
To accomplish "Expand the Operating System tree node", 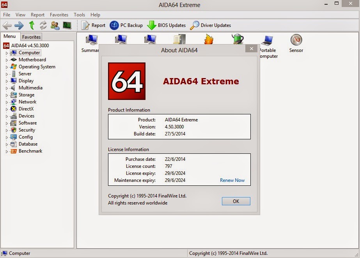I will pyautogui.click(x=7, y=67).
